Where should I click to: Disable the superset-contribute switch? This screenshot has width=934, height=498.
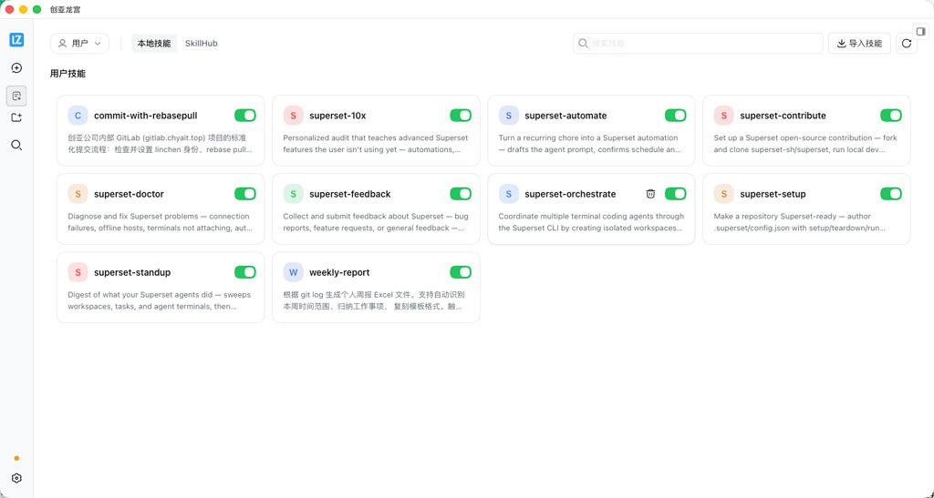coord(891,116)
